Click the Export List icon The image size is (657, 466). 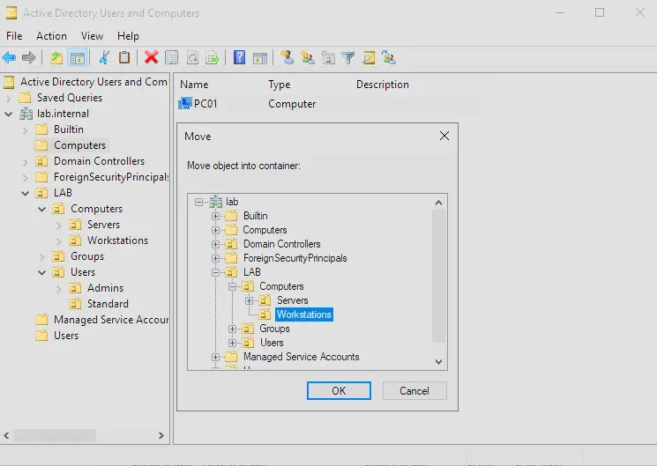tap(213, 57)
